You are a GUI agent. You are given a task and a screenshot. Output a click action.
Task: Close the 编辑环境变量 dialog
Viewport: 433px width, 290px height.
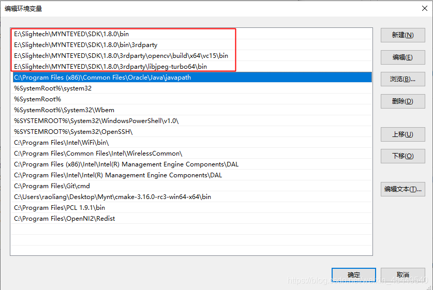pos(425,8)
